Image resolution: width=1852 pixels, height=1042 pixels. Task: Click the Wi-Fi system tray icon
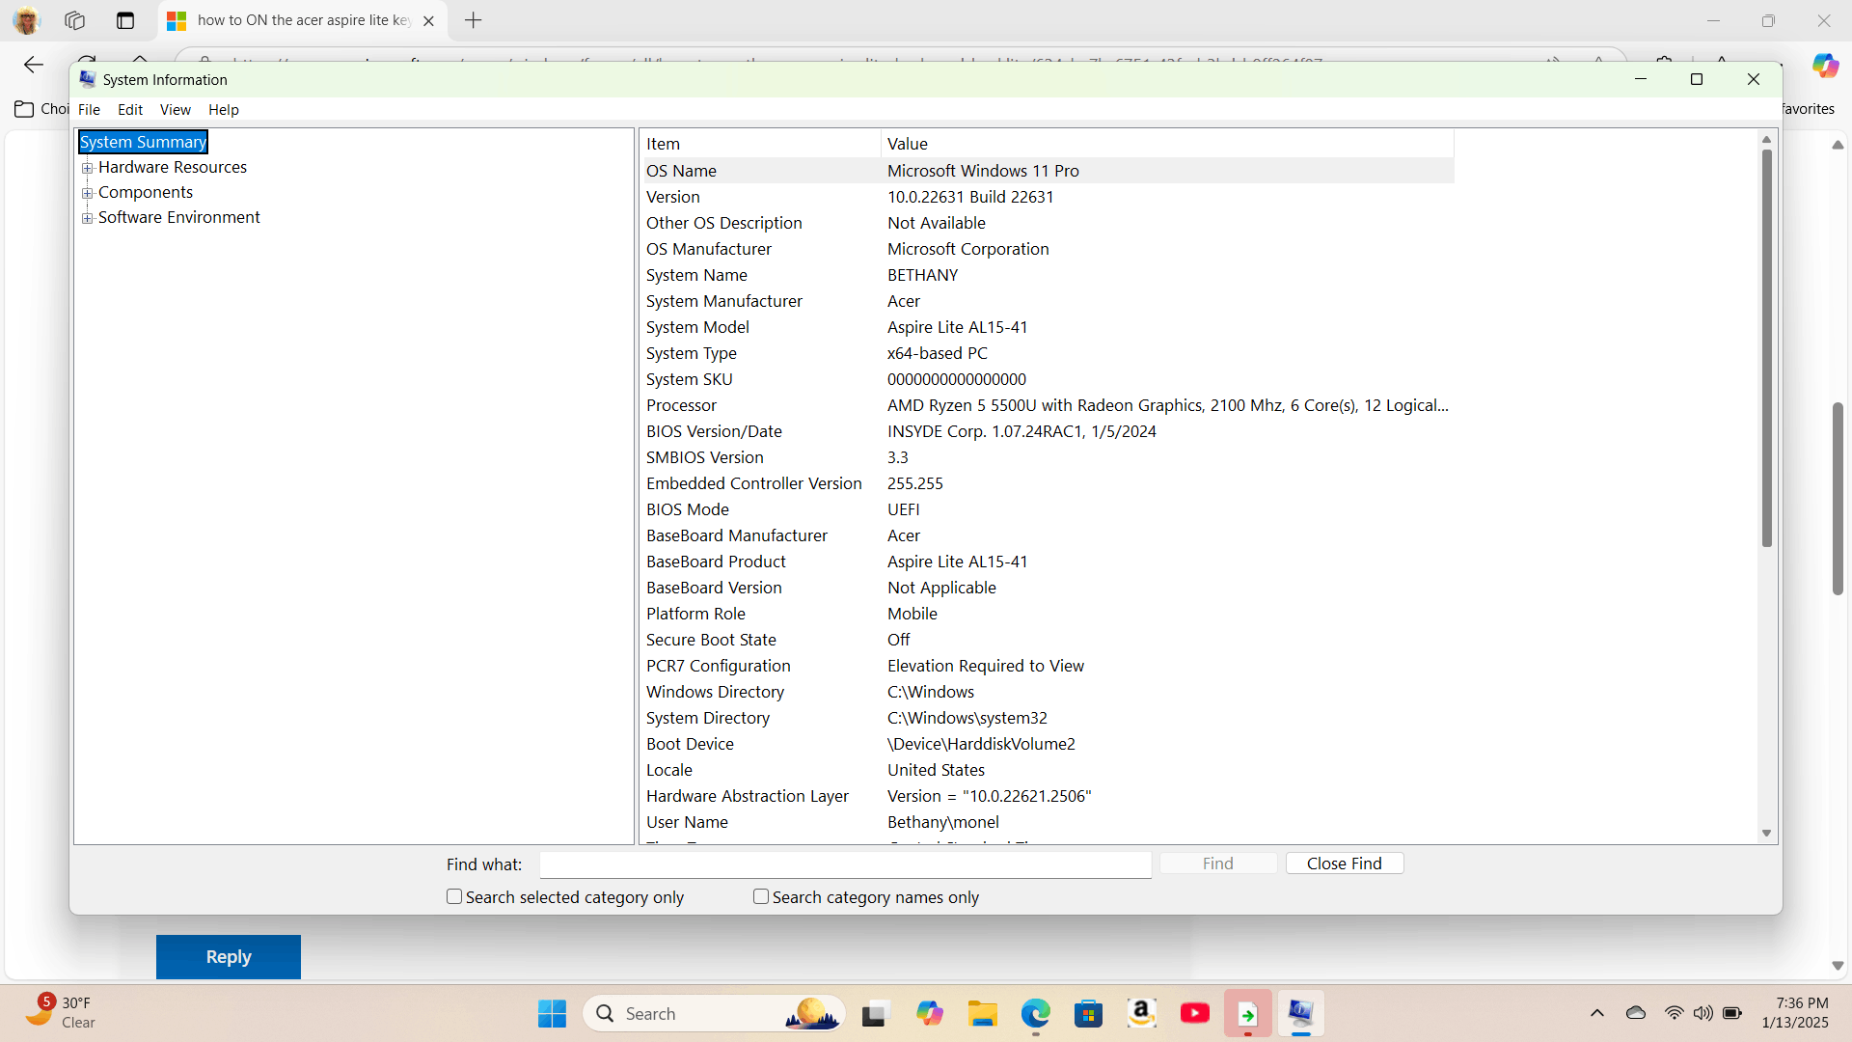point(1674,1013)
